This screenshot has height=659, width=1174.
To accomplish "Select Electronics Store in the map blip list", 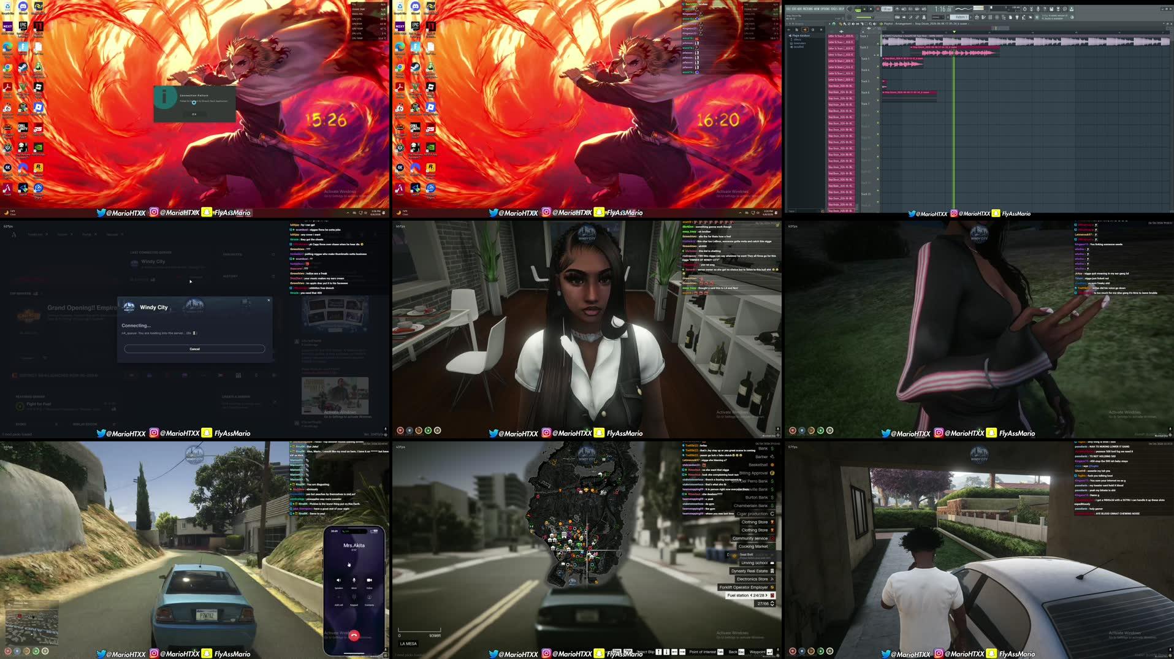I will 755,579.
